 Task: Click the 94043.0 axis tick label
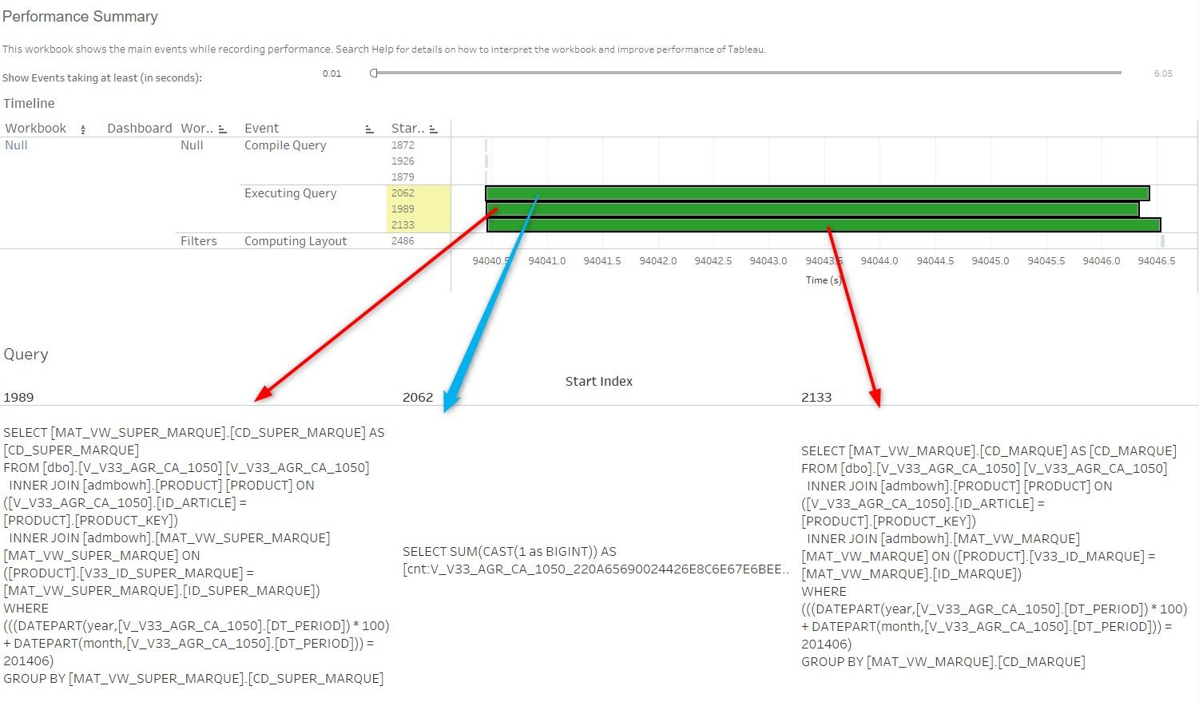[x=768, y=261]
